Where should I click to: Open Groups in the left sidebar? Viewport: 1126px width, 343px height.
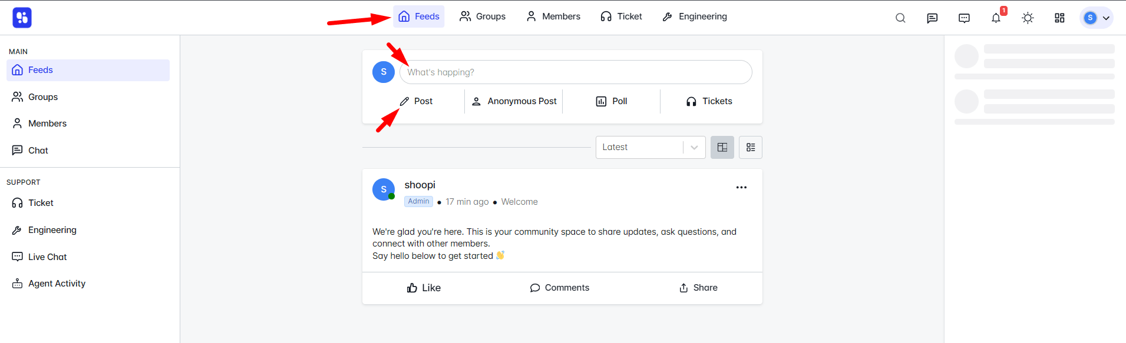(x=88, y=97)
